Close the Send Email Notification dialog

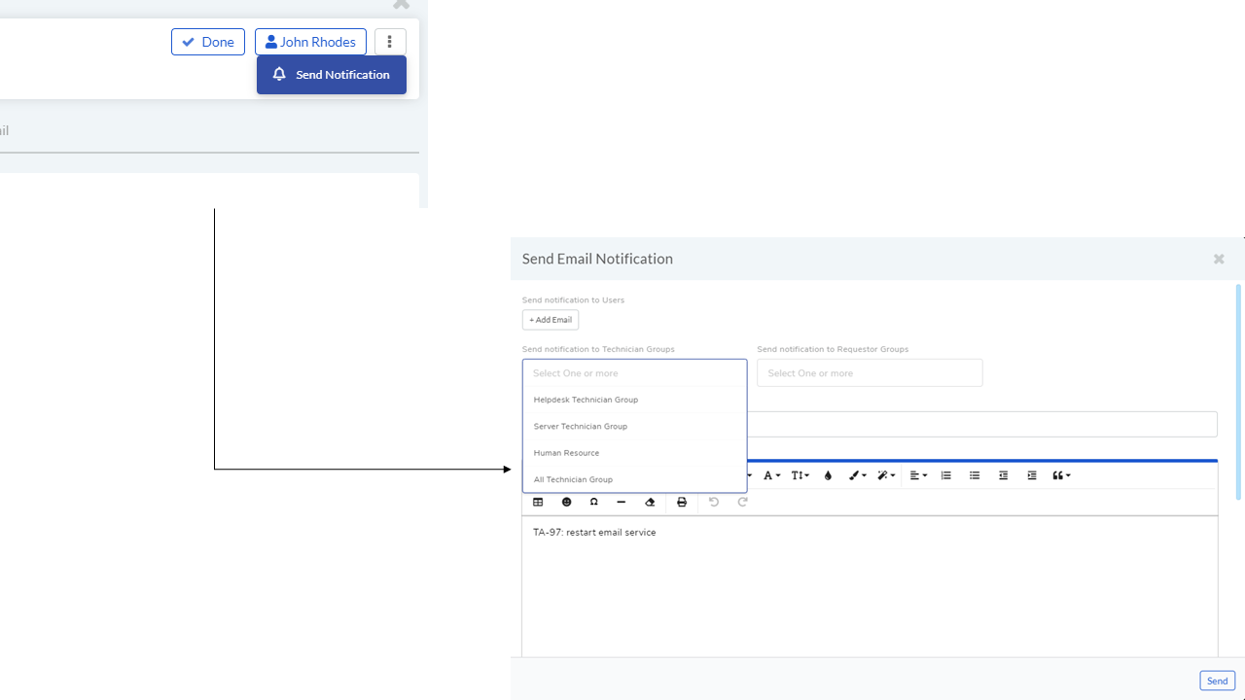click(1219, 259)
